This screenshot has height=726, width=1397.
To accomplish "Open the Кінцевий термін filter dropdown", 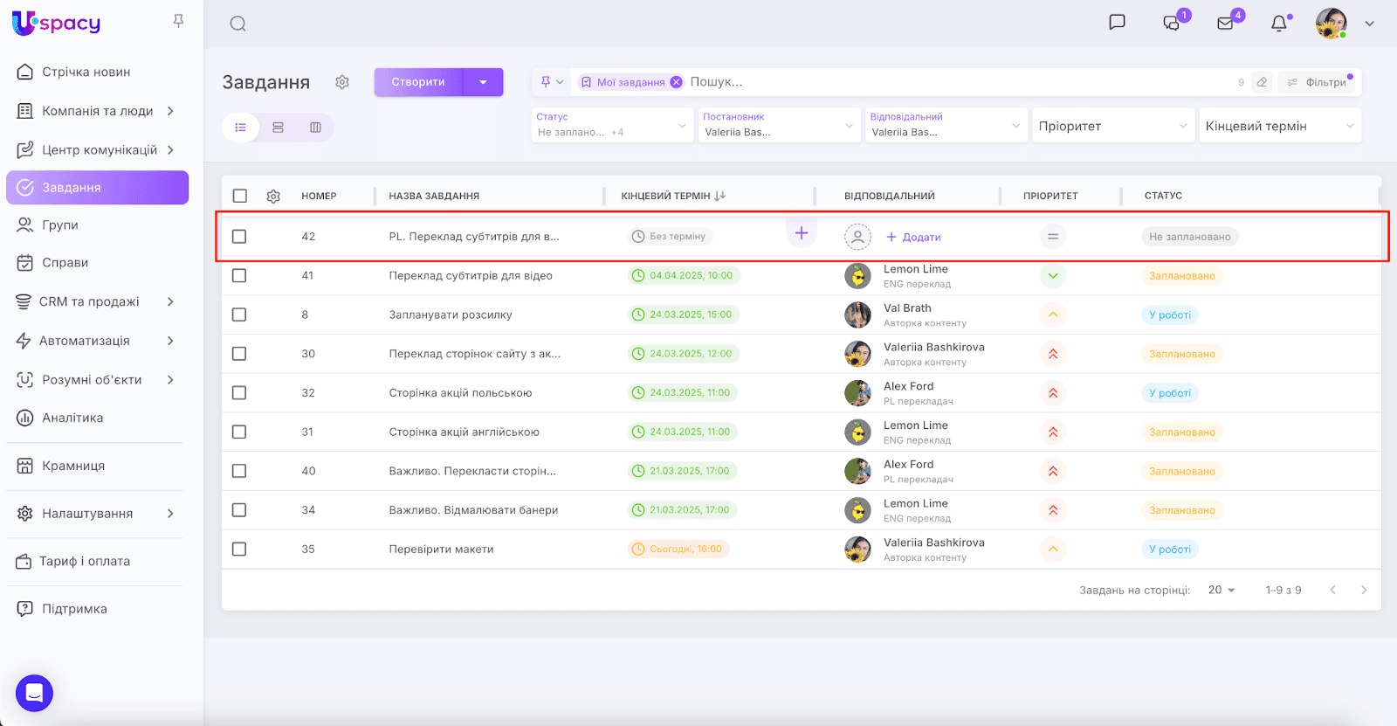I will pos(1279,126).
